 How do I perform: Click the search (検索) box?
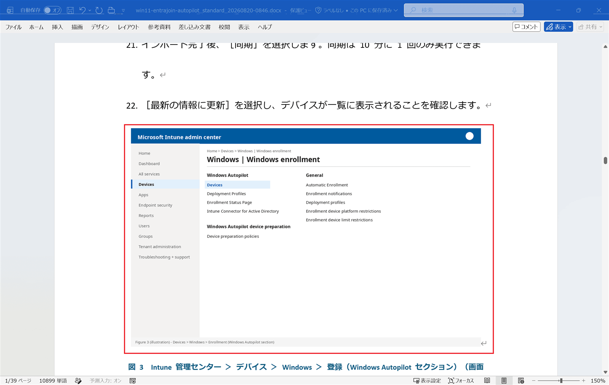pos(464,10)
